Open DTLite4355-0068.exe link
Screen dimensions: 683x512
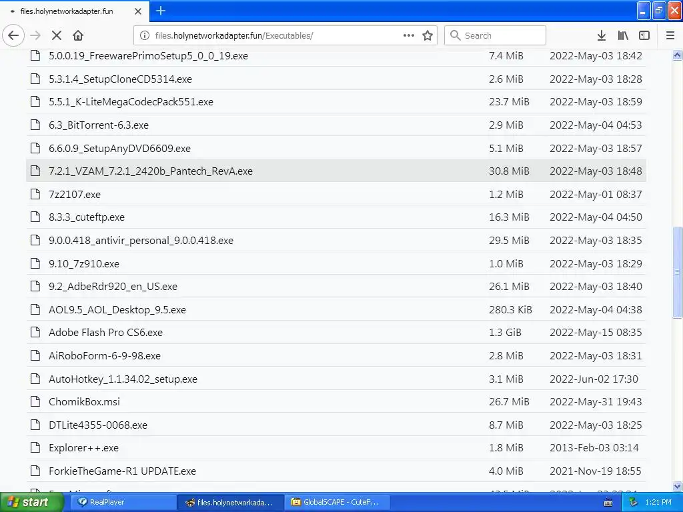97,425
